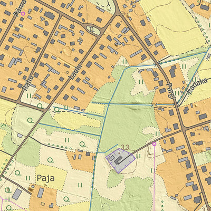Click the tree symbol left of Paja
Screen dimensions: 211x211
(x=17, y=173)
